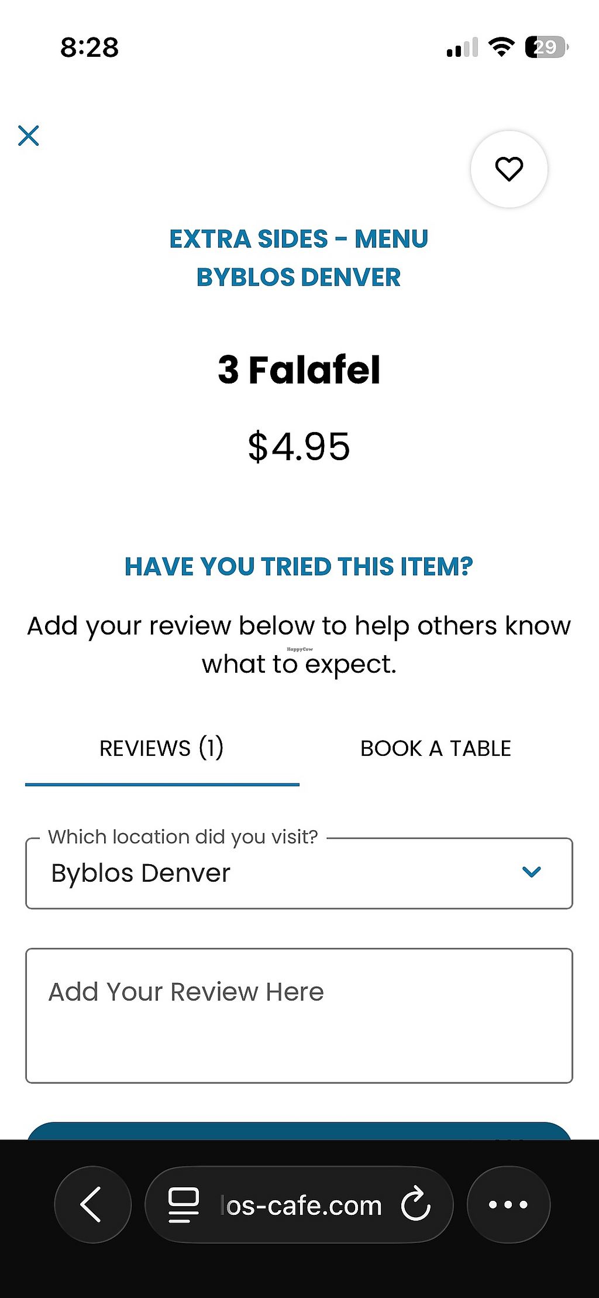Focus the Add Your Review Here text box
Viewport: 599px width, 1298px height.
click(299, 1015)
